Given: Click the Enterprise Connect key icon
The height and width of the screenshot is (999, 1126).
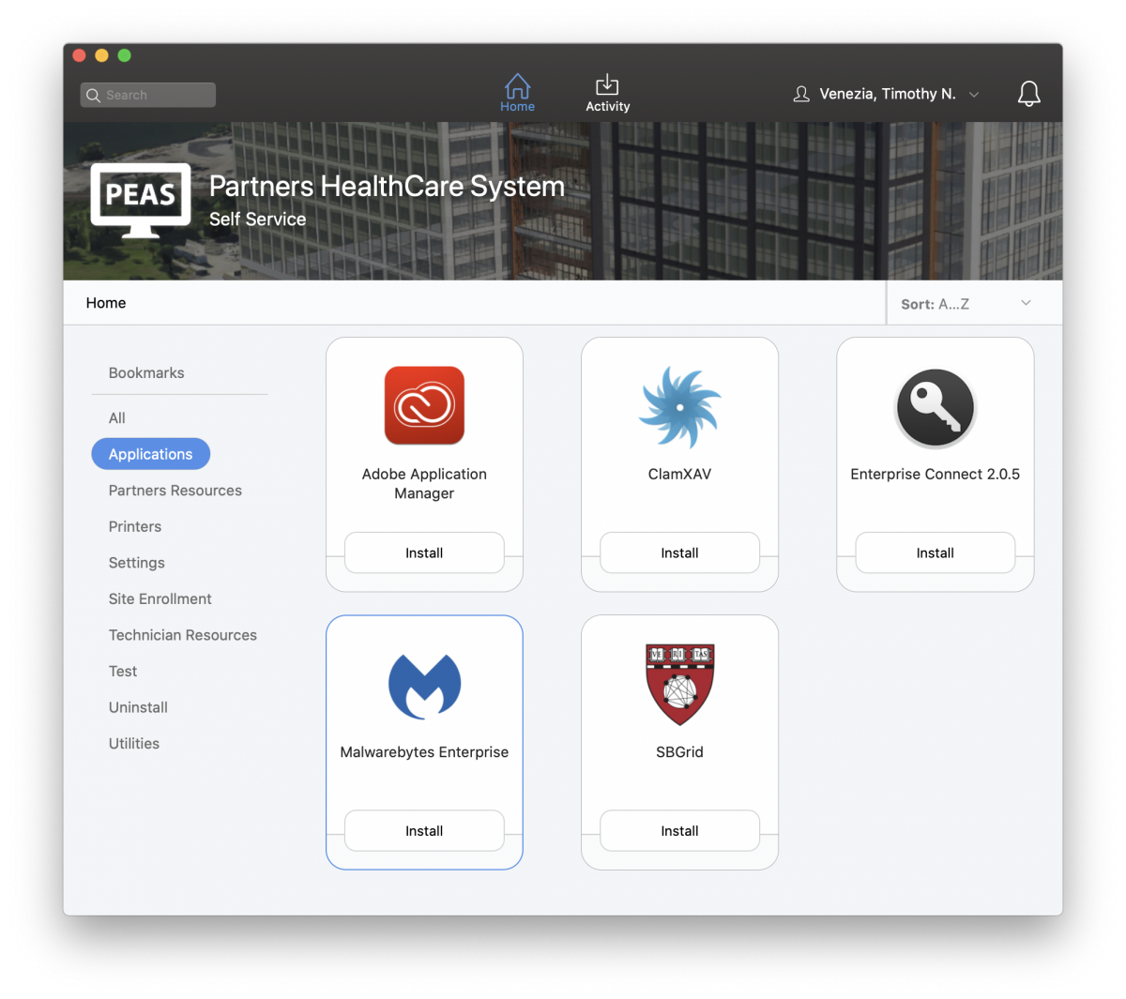Looking at the screenshot, I should (935, 407).
